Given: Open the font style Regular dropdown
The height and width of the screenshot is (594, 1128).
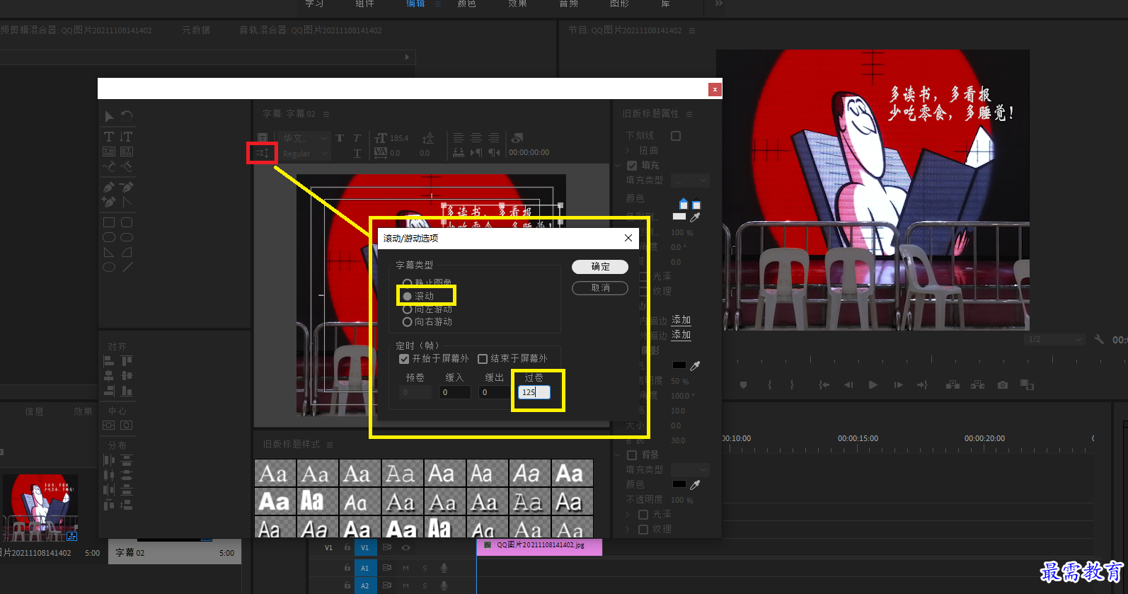Looking at the screenshot, I should (x=305, y=154).
